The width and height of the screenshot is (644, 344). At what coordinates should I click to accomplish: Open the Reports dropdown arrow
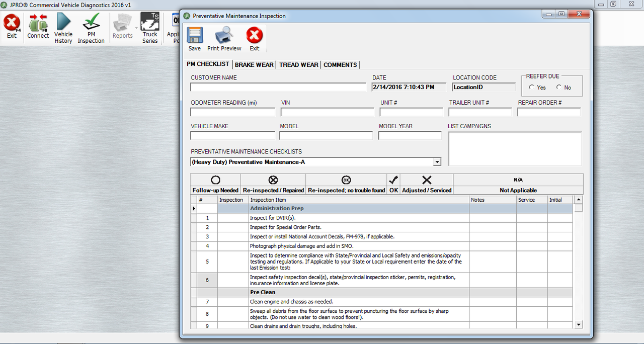[x=136, y=28]
